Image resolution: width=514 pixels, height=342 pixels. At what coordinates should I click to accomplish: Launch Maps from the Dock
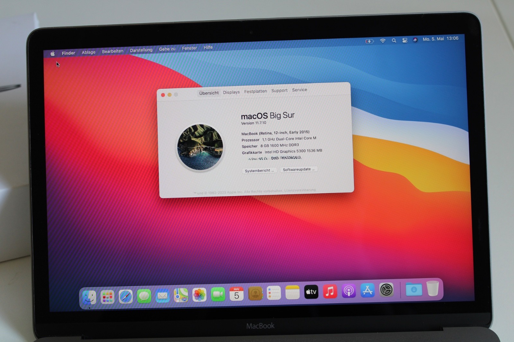[x=181, y=295]
